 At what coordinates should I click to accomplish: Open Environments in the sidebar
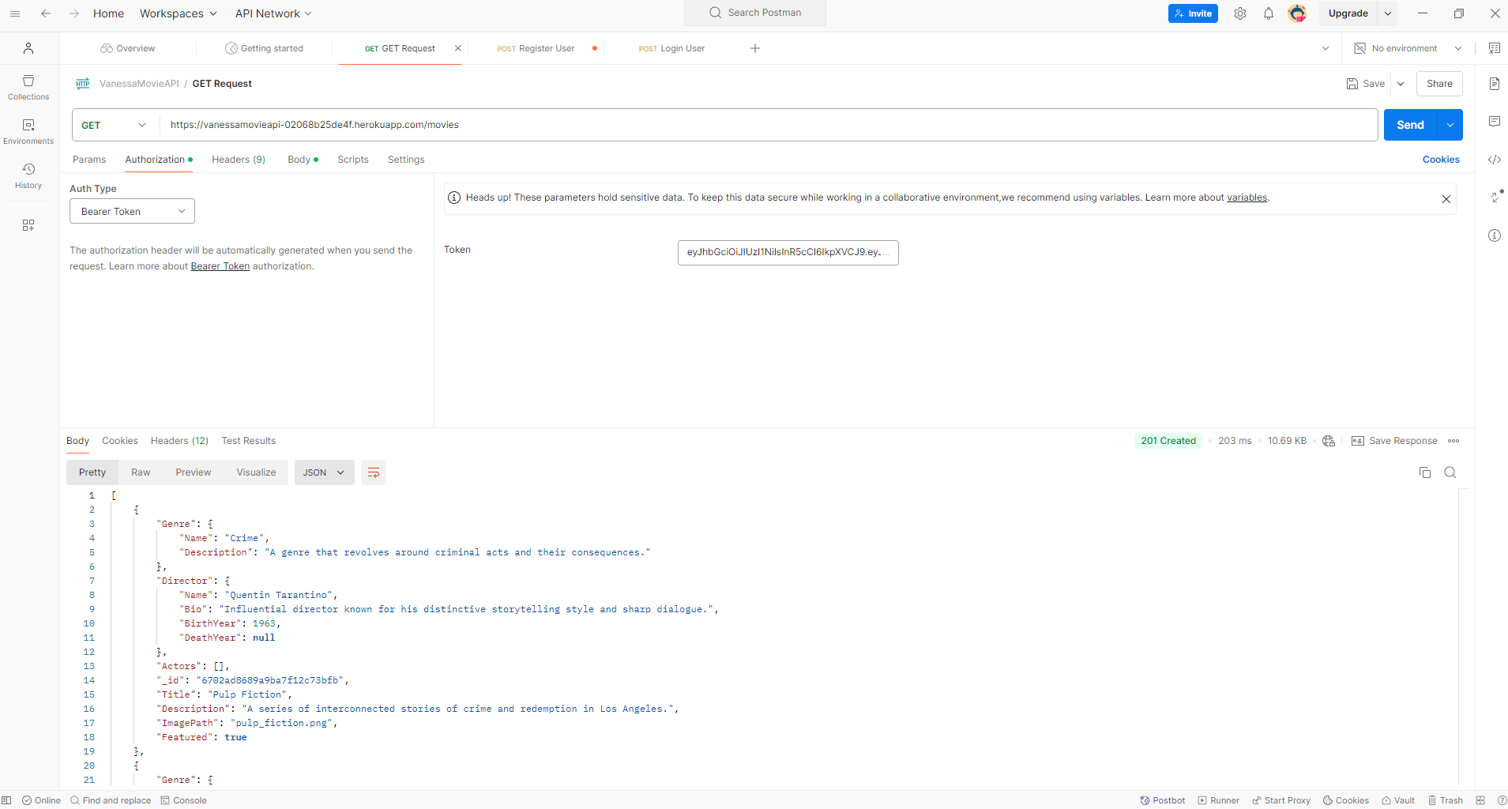(x=28, y=131)
